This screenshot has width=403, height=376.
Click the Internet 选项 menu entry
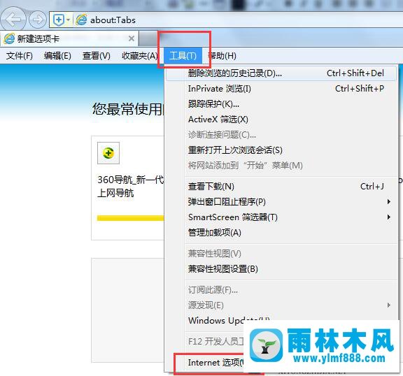pyautogui.click(x=215, y=363)
